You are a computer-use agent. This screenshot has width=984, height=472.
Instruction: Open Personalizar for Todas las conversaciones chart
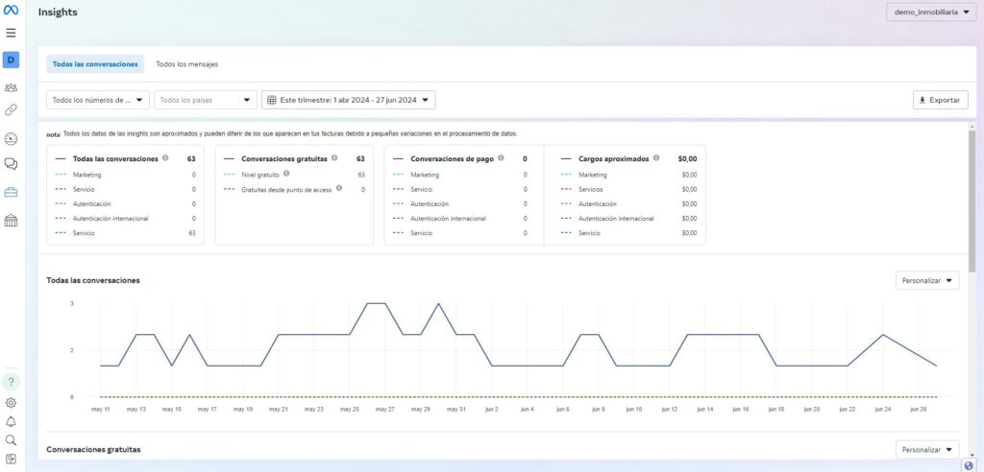click(x=926, y=280)
